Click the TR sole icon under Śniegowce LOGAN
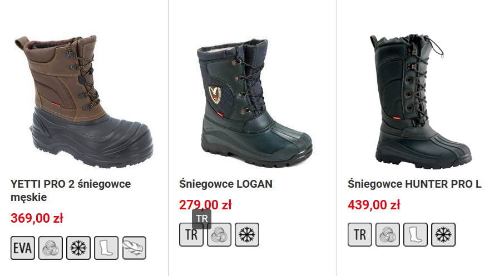 (x=191, y=234)
